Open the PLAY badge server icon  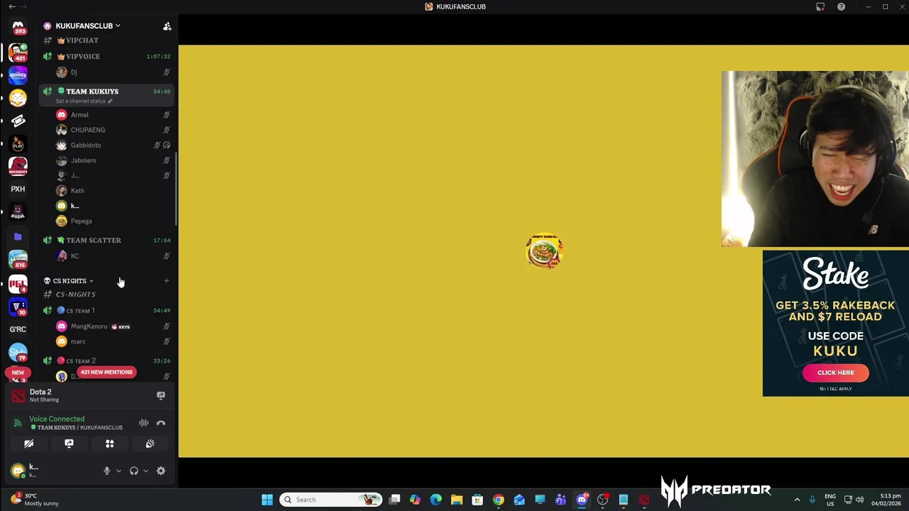click(x=18, y=144)
